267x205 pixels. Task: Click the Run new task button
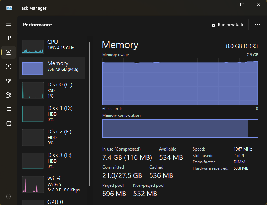pyautogui.click(x=226, y=25)
